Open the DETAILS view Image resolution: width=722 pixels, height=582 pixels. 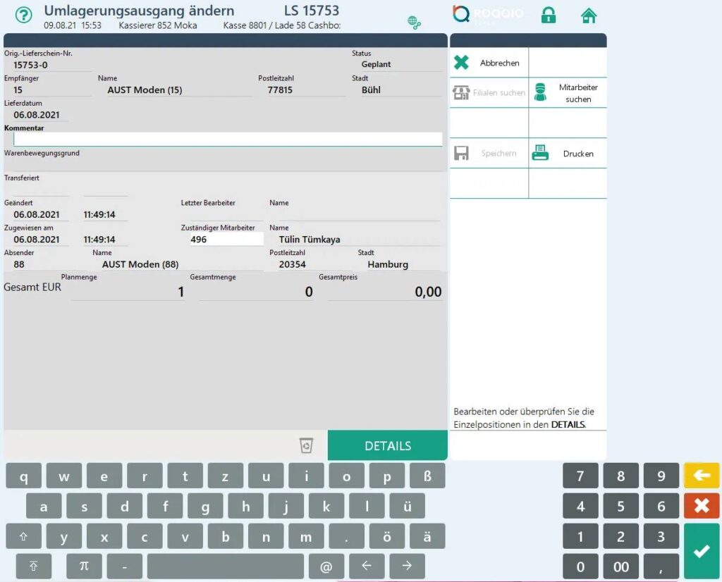pyautogui.click(x=387, y=446)
